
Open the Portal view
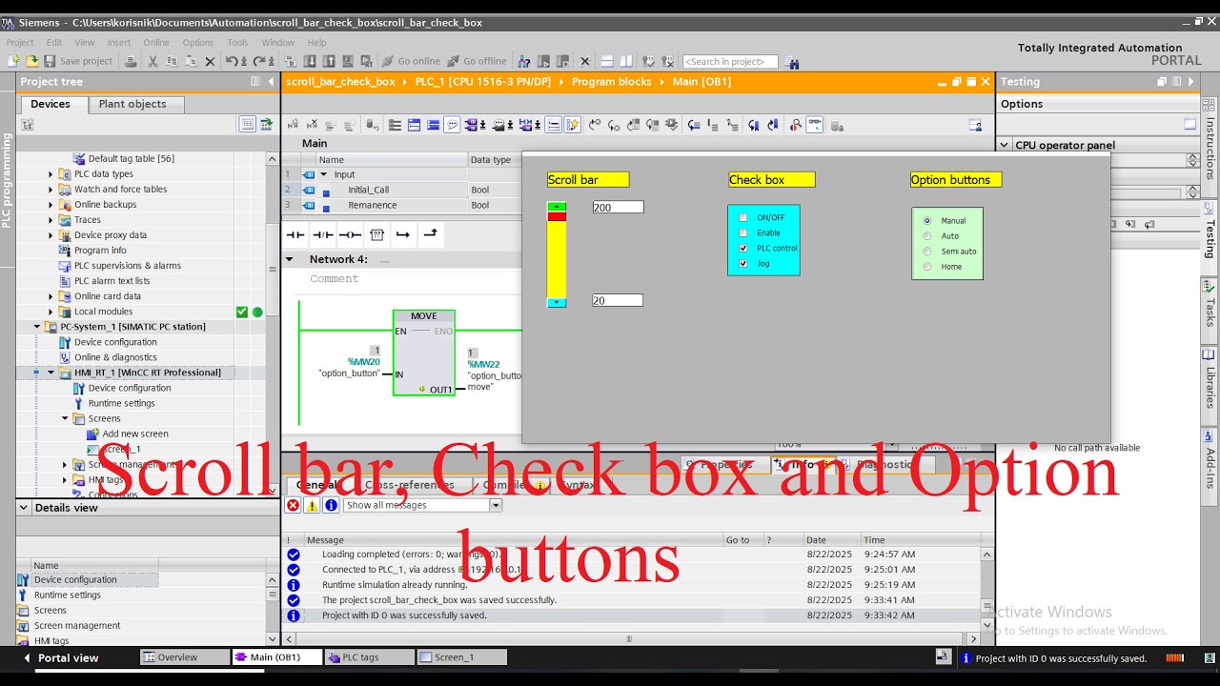click(x=60, y=657)
